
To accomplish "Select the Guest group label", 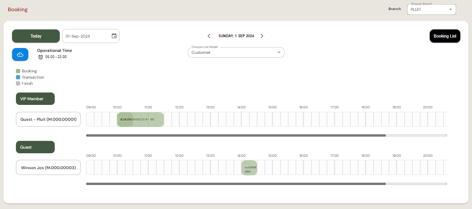I will tap(35, 147).
